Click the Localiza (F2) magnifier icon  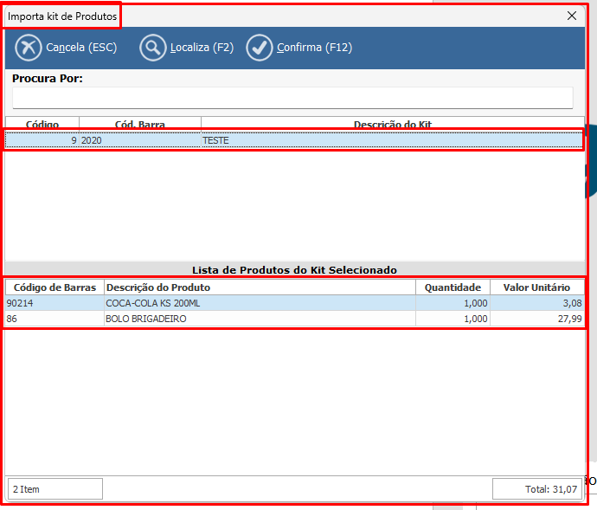pos(152,48)
